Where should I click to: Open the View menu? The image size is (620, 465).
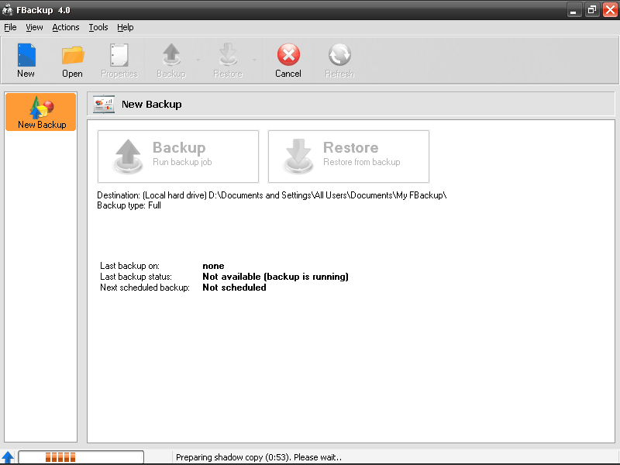34,27
